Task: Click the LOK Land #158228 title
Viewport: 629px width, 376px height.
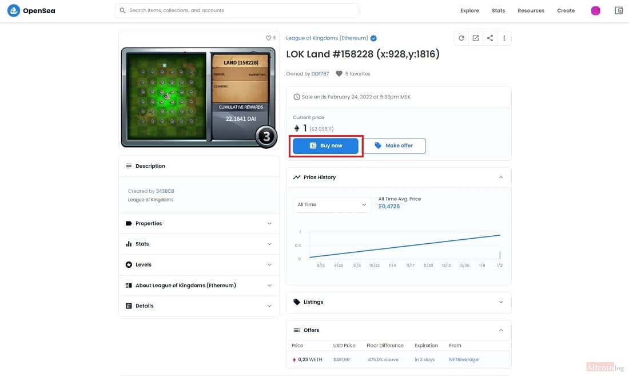Action: [363, 54]
